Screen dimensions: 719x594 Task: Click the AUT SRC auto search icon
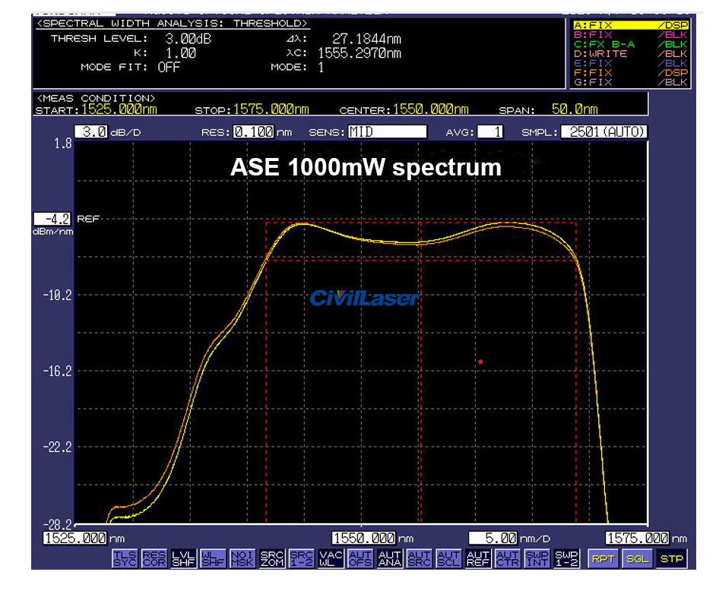point(419,559)
